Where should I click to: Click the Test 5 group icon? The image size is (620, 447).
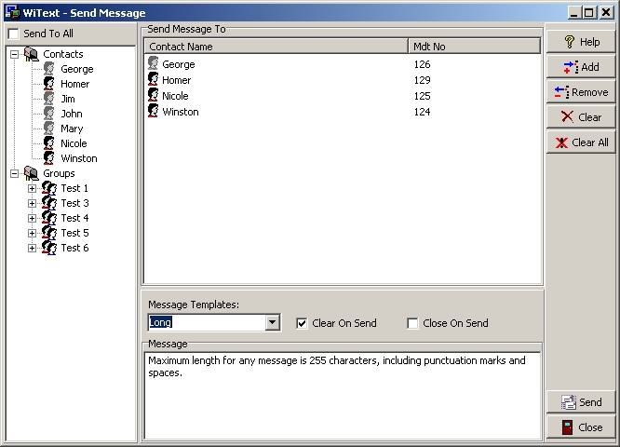49,233
